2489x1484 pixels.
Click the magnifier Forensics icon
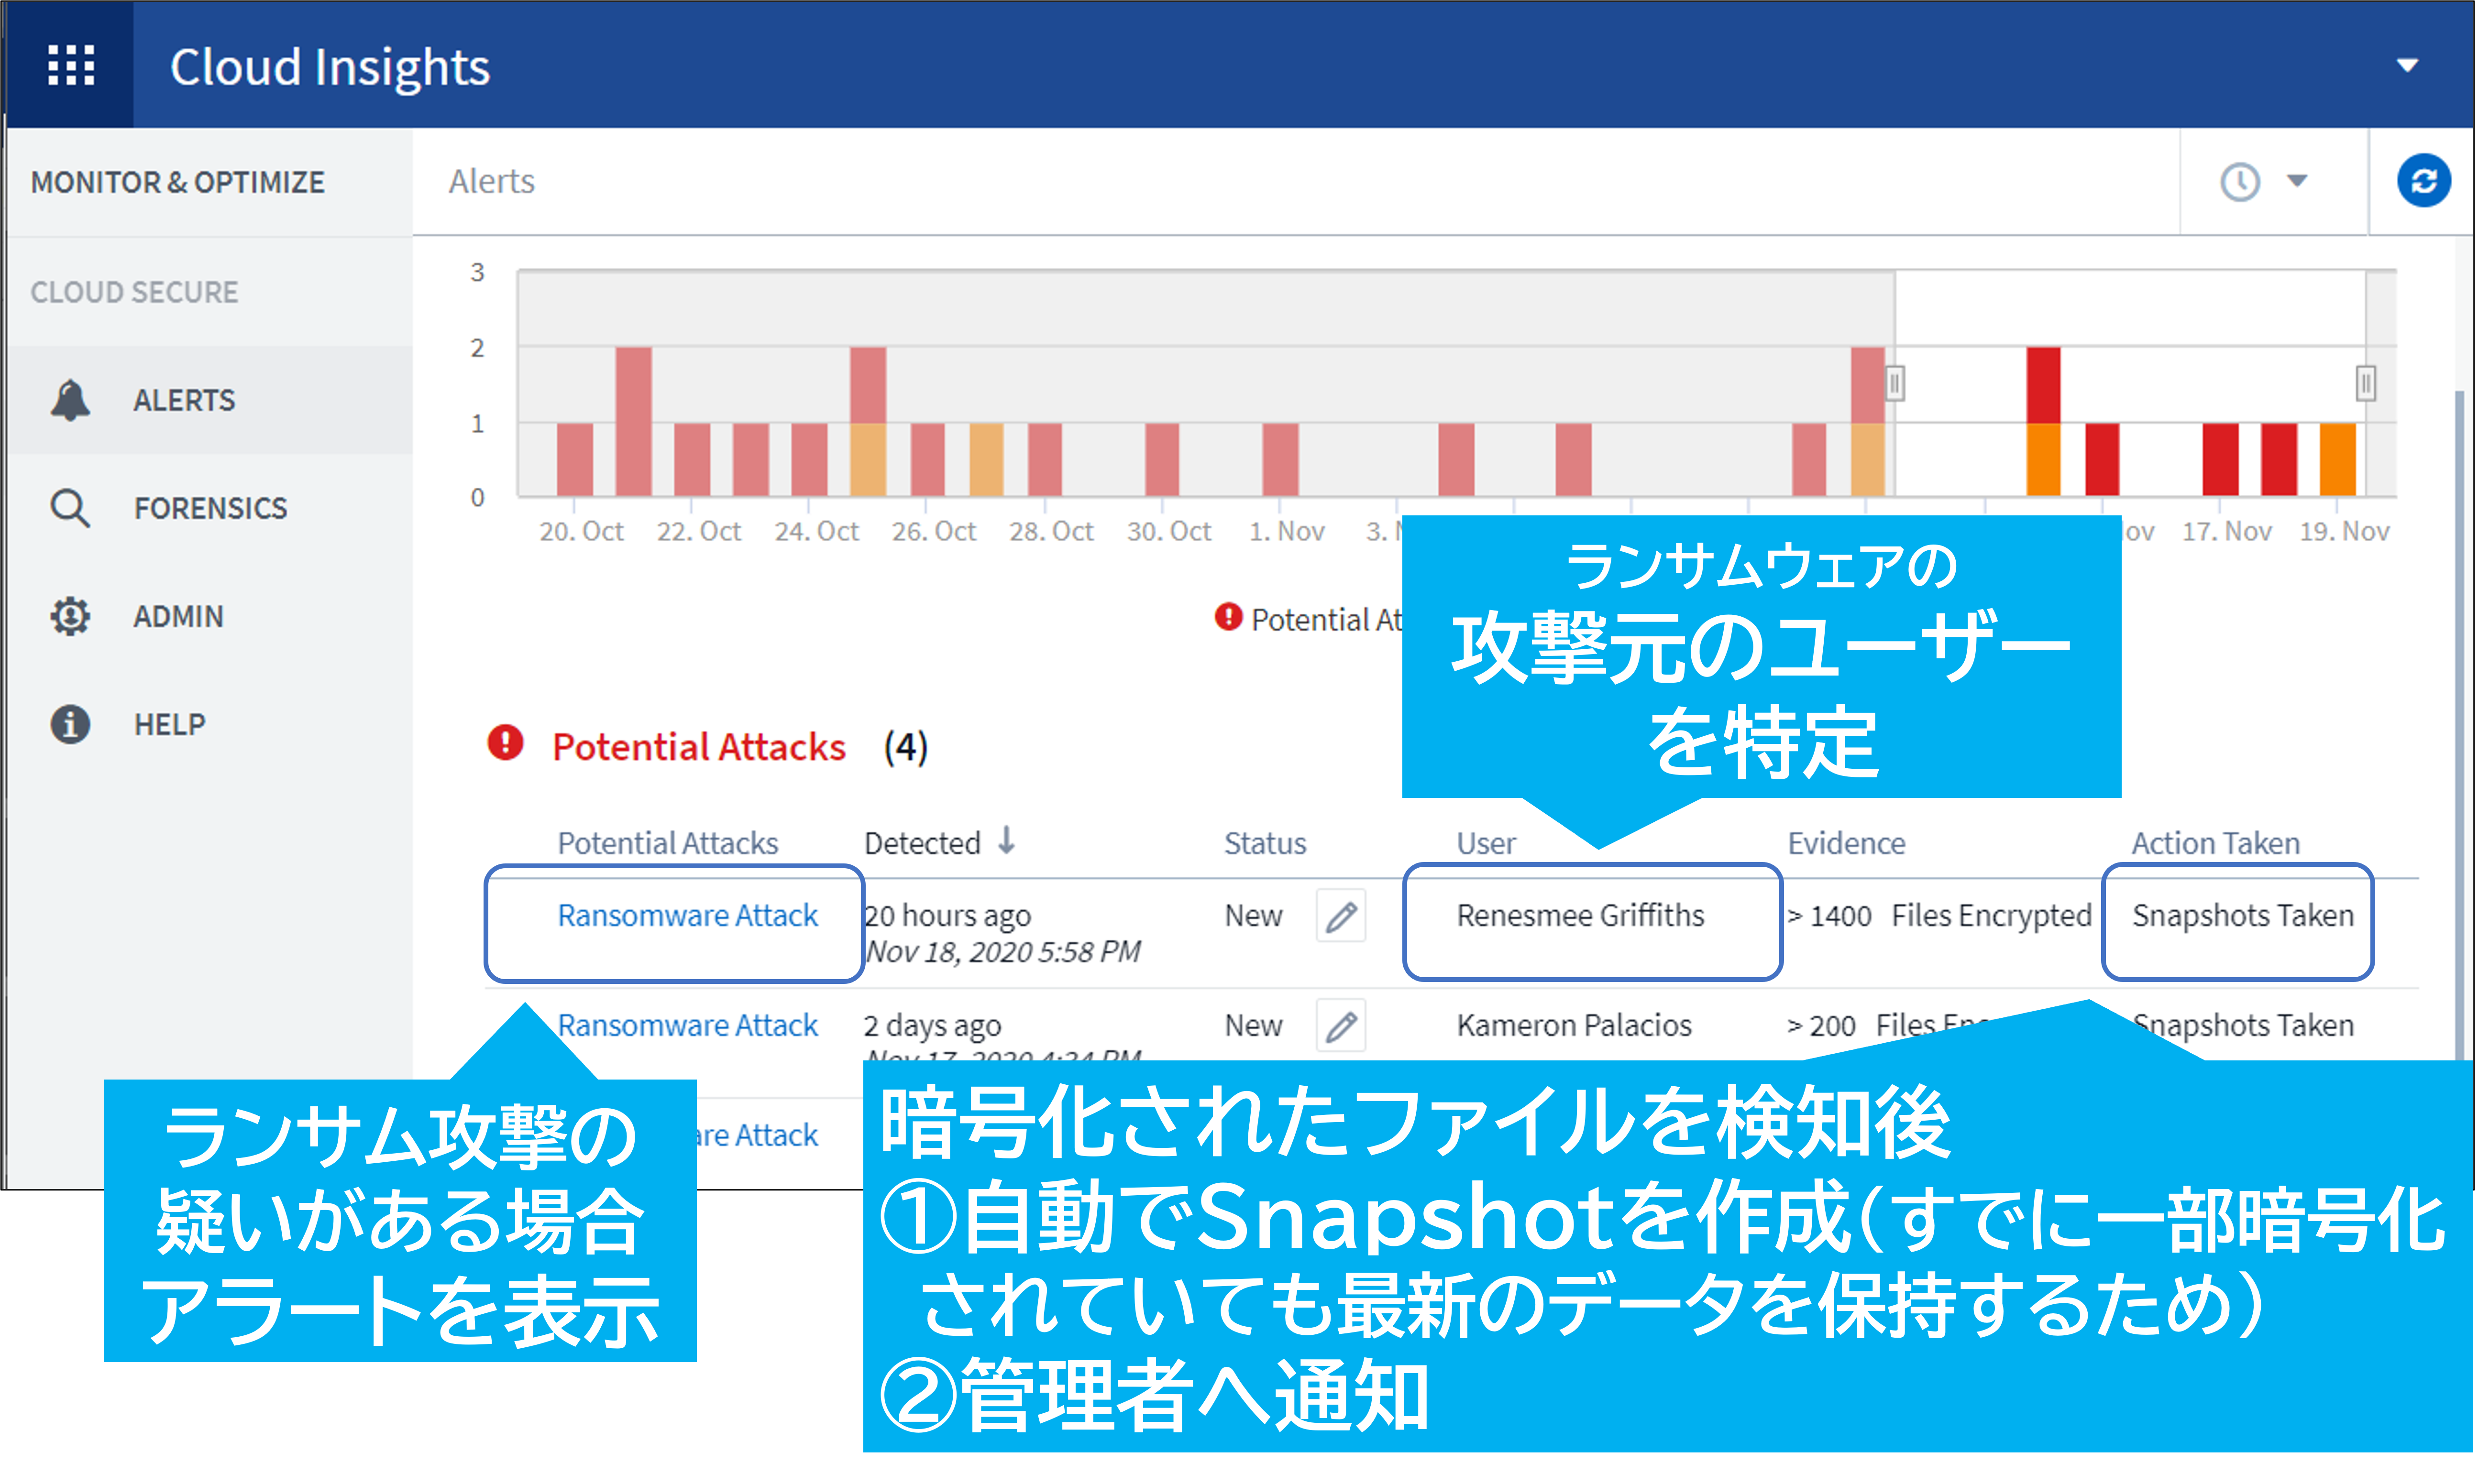pos(70,508)
